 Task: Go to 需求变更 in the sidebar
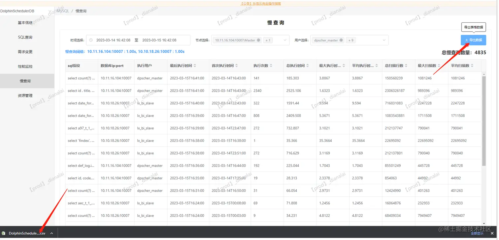(25, 52)
